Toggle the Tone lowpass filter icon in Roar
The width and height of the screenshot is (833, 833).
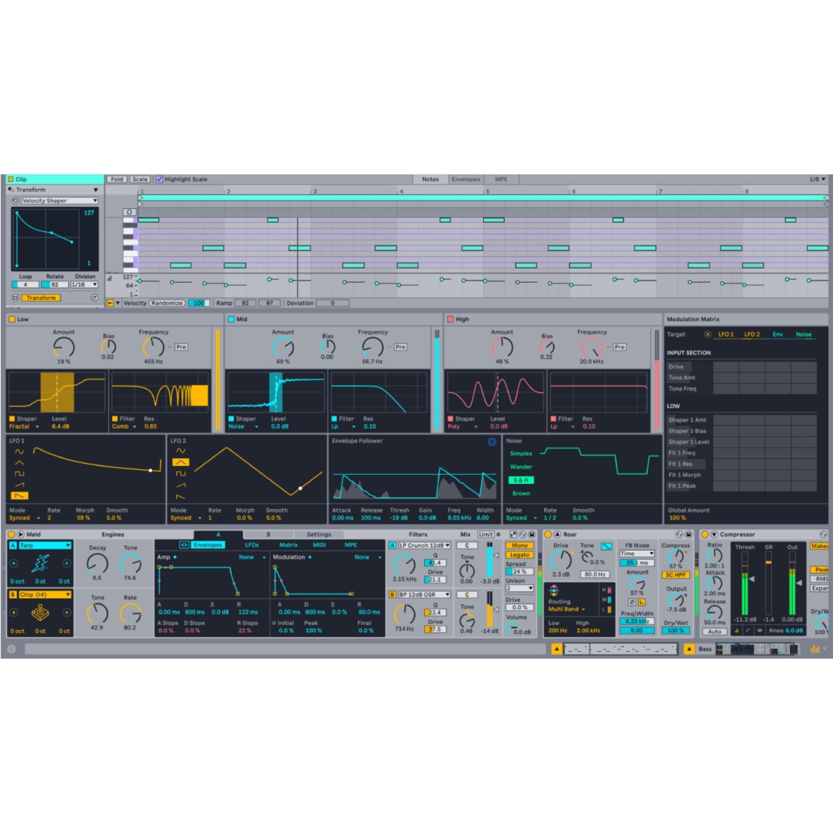[606, 547]
